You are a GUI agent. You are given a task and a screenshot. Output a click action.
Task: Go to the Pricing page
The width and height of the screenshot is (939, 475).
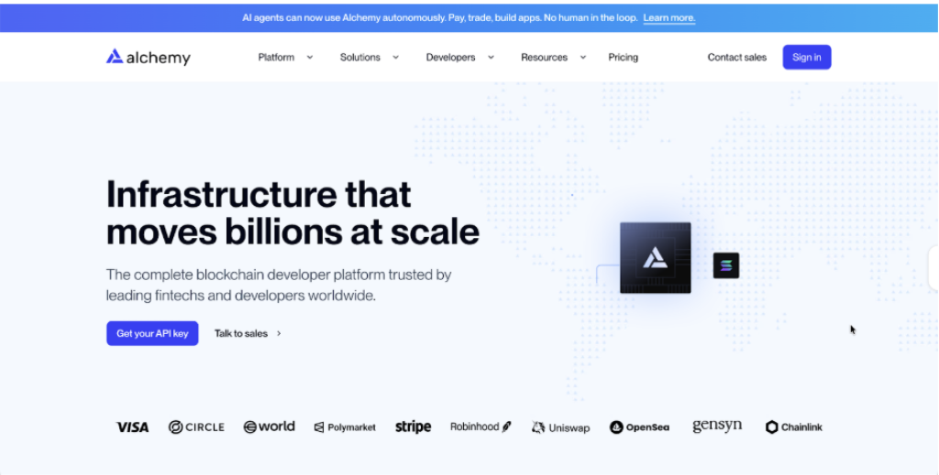pyautogui.click(x=623, y=57)
